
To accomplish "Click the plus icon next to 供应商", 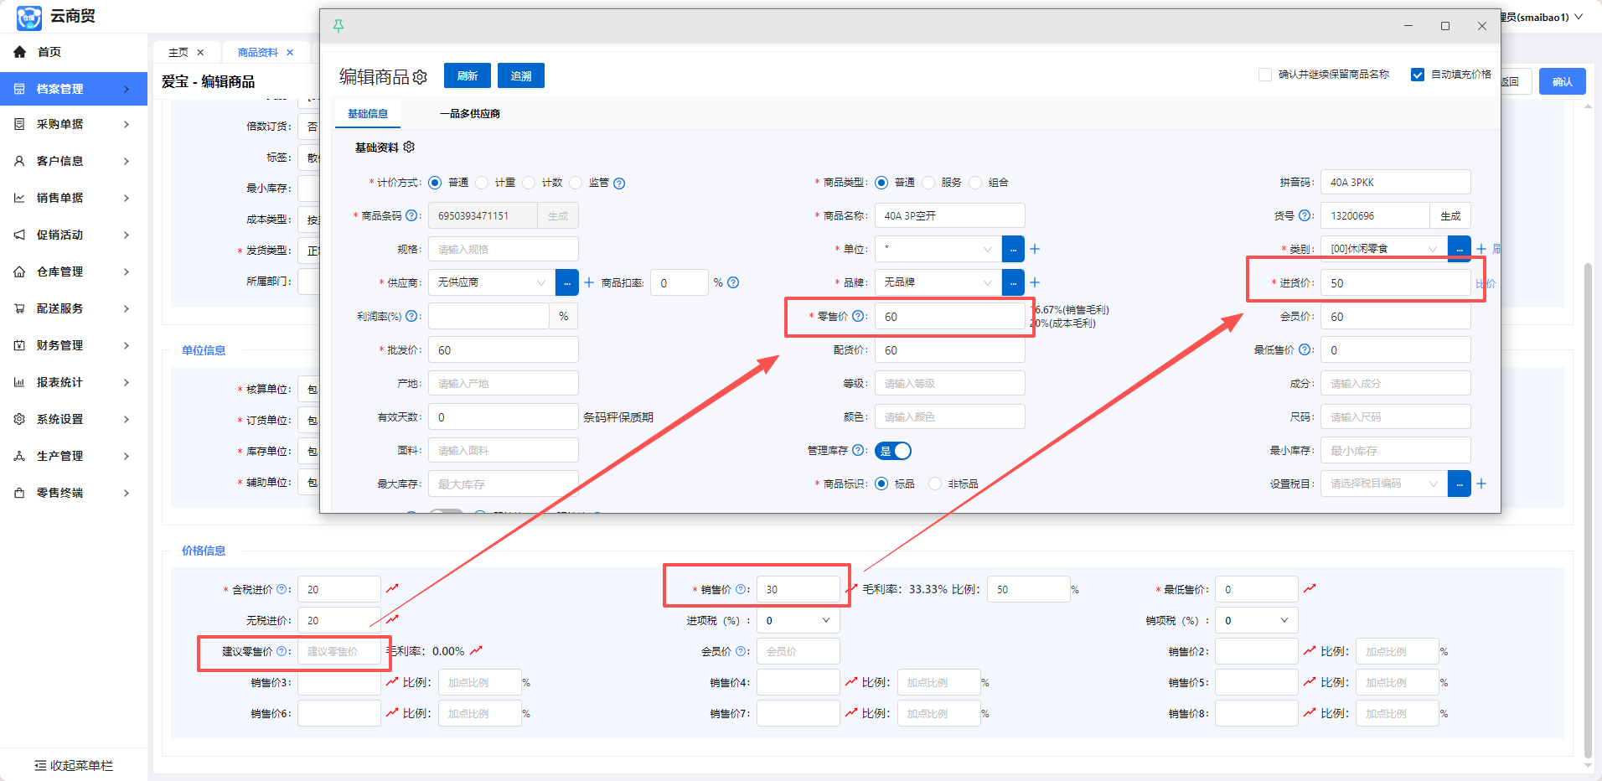I will 589,282.
